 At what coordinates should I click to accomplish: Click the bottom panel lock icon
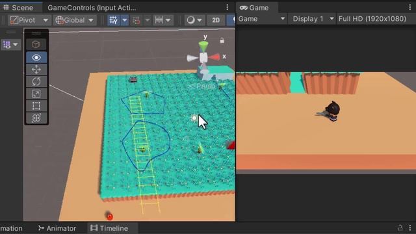tap(400, 228)
